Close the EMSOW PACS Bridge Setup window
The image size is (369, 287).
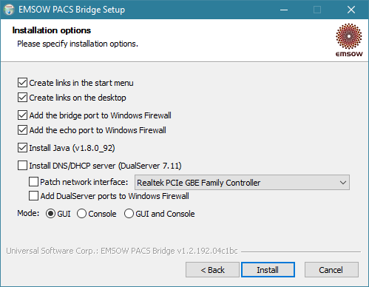tap(351, 10)
